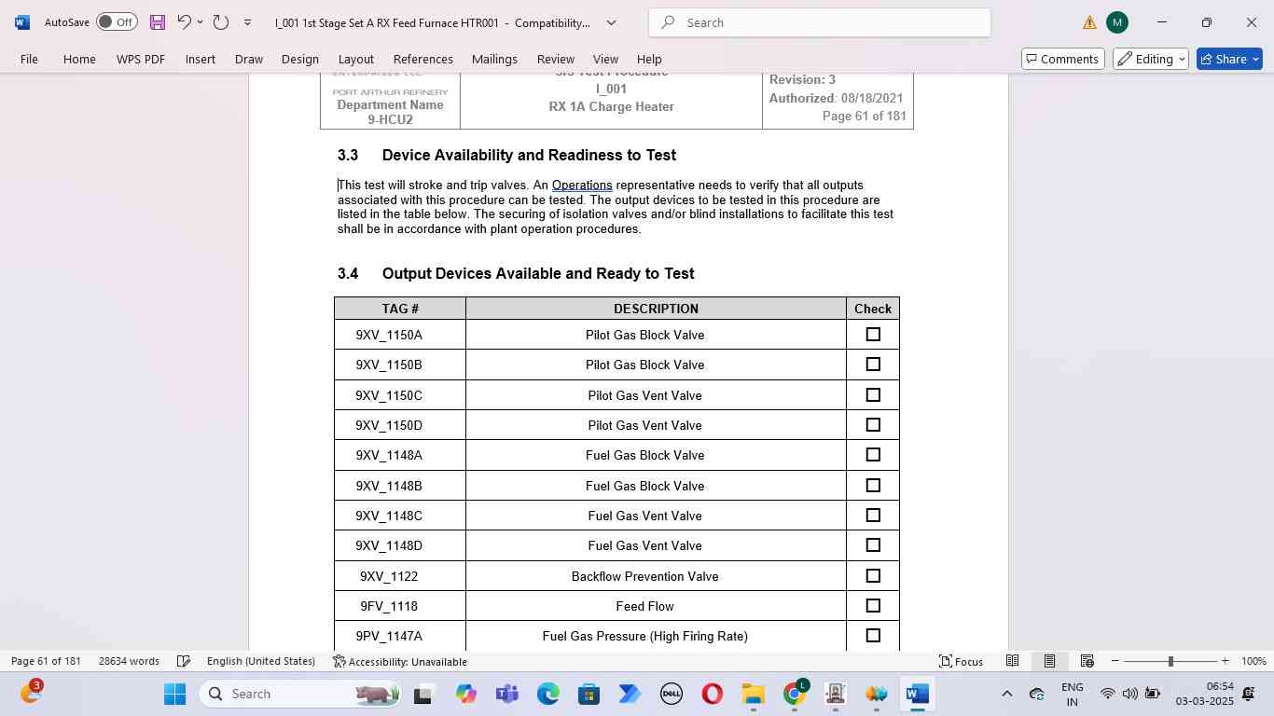Check the box for 9XV_1150D
Viewport: 1274px width, 716px height.
[873, 425]
